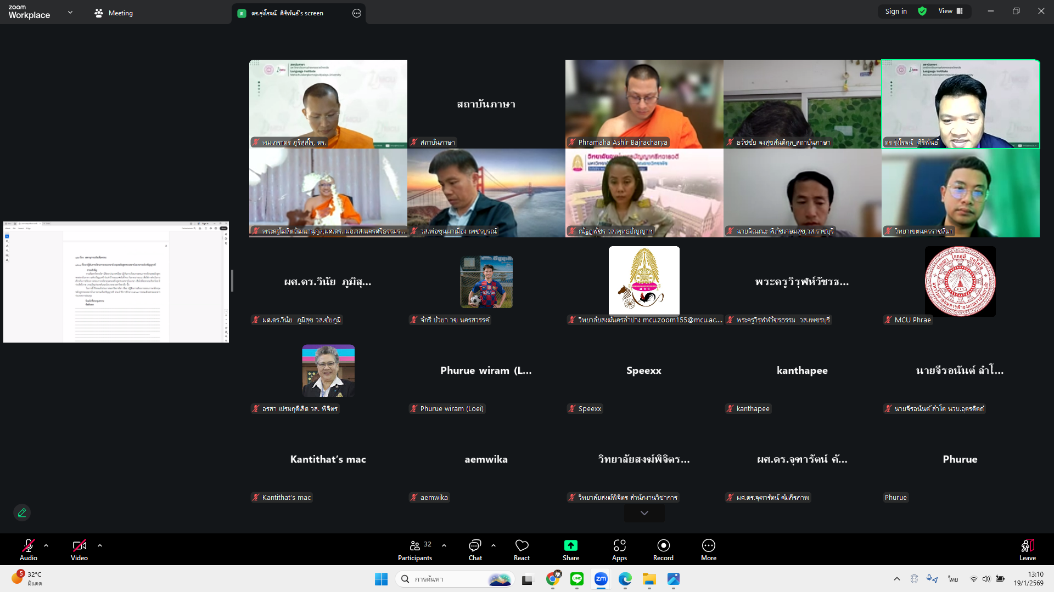1054x592 pixels.
Task: Open the Zoom Workplace dropdown arrow
Action: point(70,12)
